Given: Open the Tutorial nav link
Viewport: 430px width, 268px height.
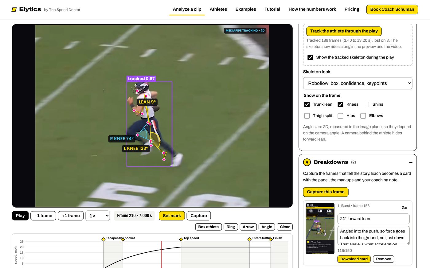Looking at the screenshot, I should (272, 9).
